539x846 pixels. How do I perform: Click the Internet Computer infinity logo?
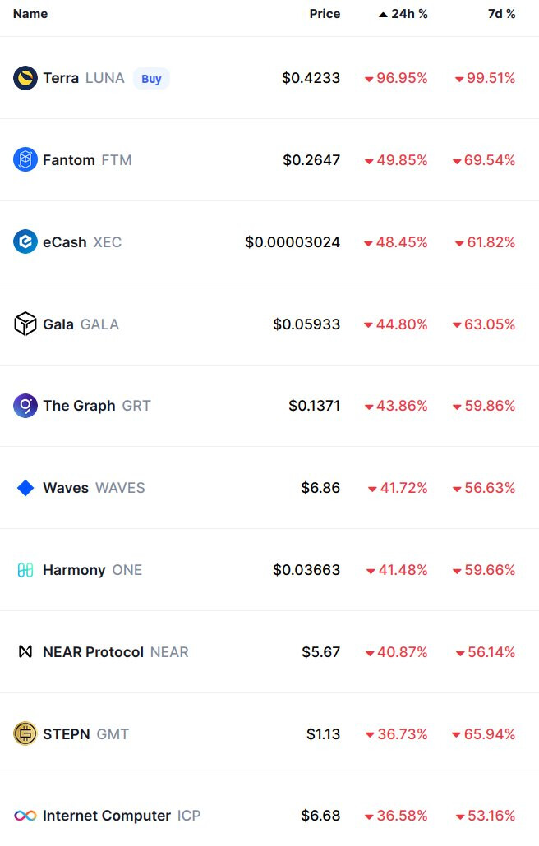pos(25,816)
